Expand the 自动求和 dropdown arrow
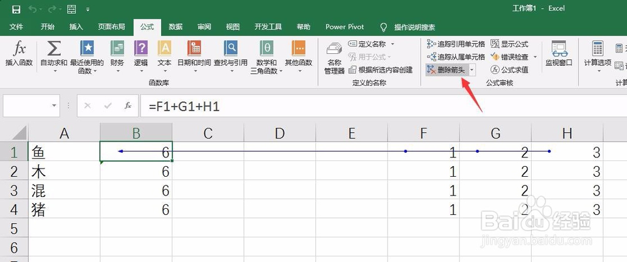Image resolution: width=627 pixels, height=262 pixels. pyautogui.click(x=54, y=71)
